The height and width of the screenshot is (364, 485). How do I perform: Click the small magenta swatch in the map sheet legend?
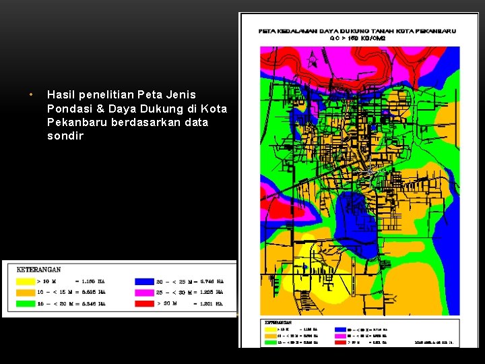340,336
